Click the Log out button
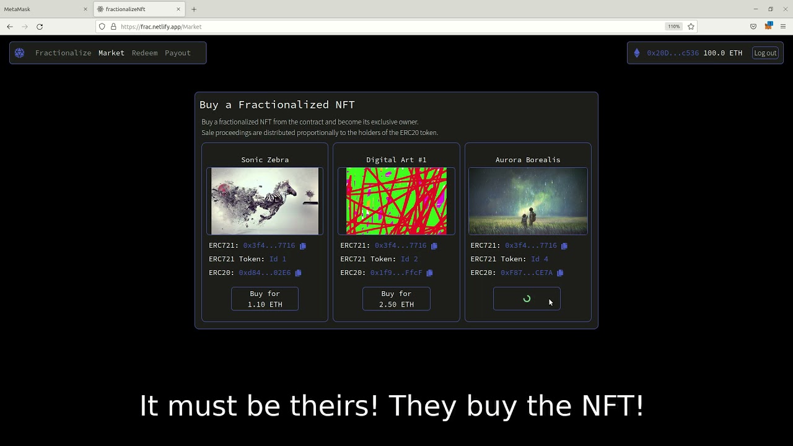793x446 pixels. pyautogui.click(x=765, y=53)
